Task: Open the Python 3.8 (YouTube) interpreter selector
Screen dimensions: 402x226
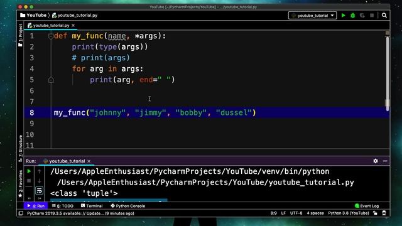Action: (x=349, y=213)
